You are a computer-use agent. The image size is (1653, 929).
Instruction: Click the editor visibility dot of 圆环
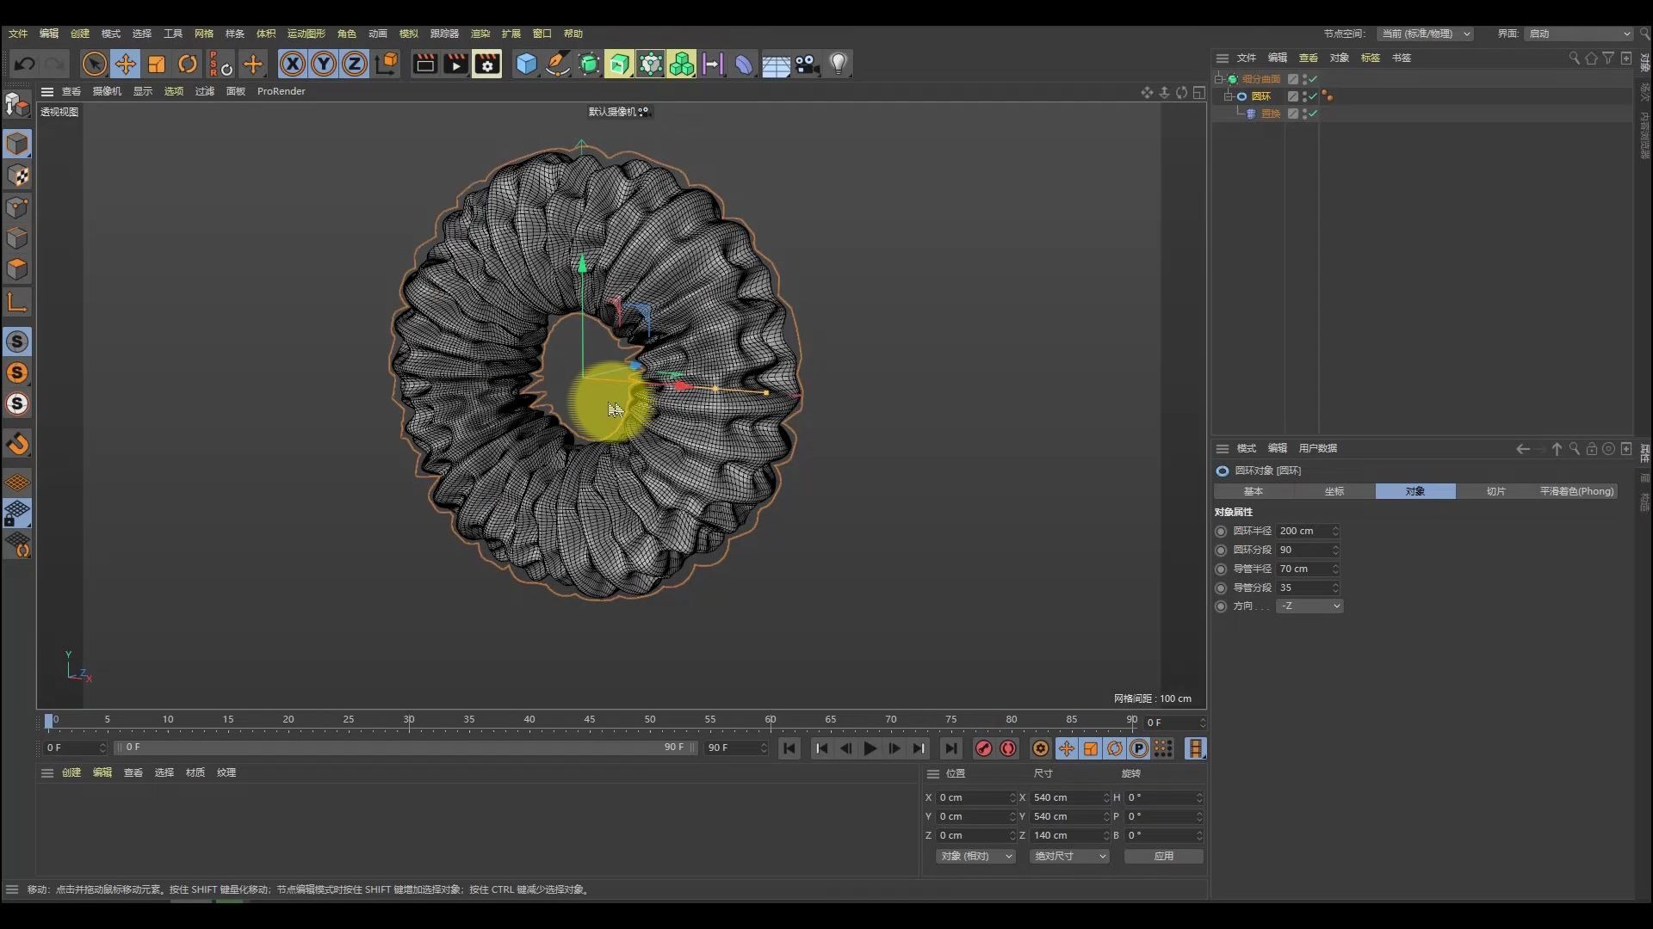pos(1304,93)
